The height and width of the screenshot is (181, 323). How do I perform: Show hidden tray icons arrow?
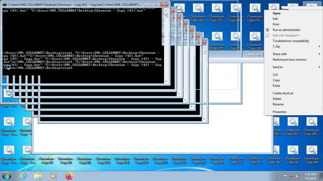(x=279, y=176)
